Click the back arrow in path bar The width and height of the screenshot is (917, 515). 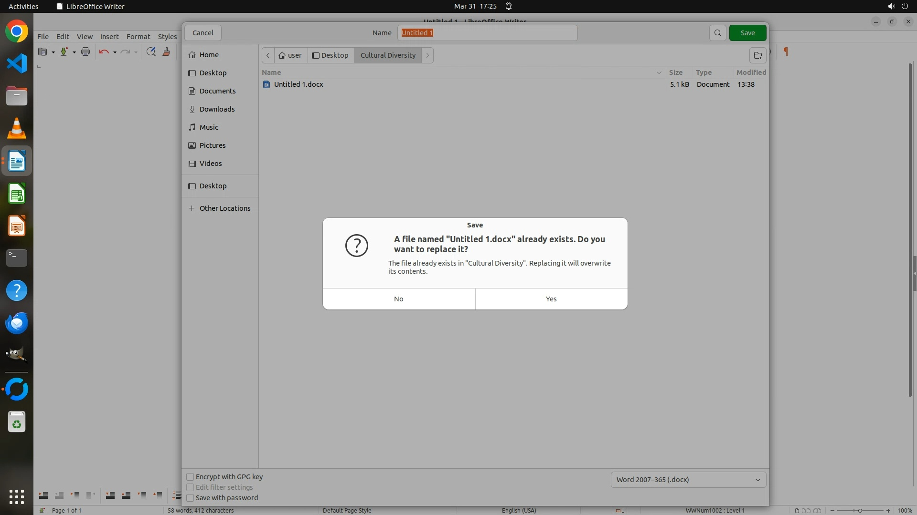point(268,55)
